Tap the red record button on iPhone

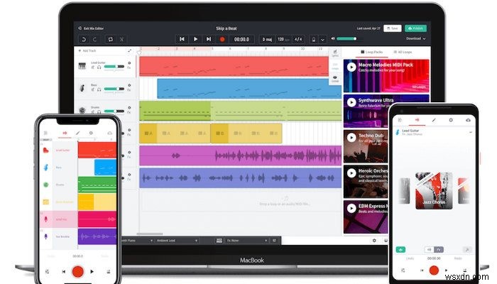pyautogui.click(x=77, y=271)
